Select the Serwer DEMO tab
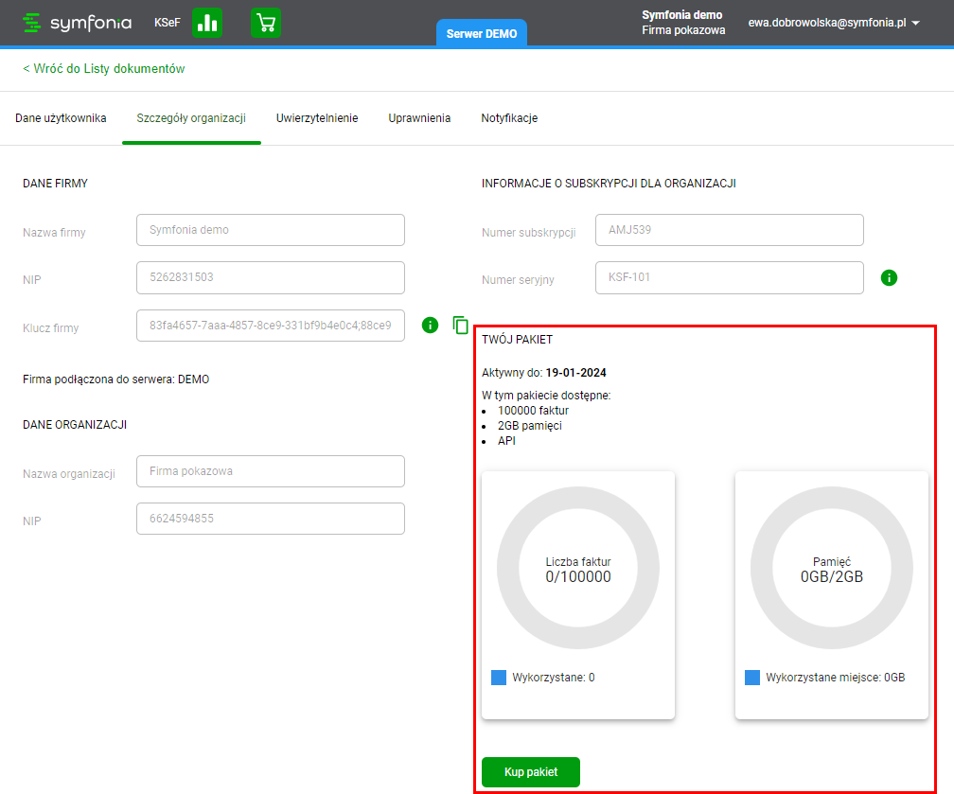 click(x=481, y=33)
